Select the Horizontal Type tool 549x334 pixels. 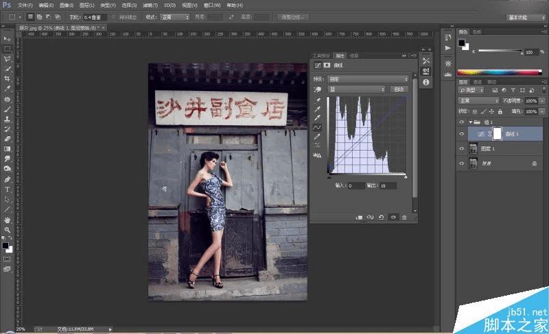(x=8, y=189)
